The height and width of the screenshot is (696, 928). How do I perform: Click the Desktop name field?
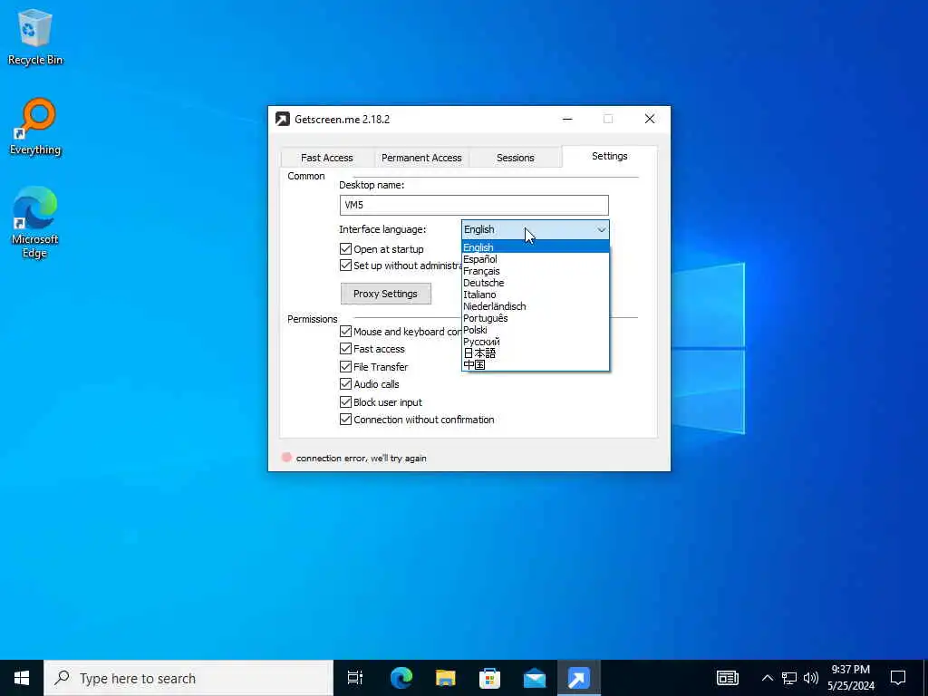coord(474,205)
